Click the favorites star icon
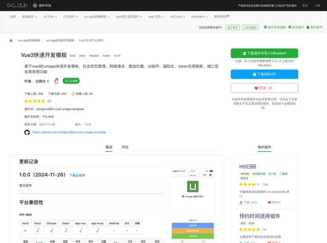Viewport: 327px width, 243px height. click(x=73, y=93)
